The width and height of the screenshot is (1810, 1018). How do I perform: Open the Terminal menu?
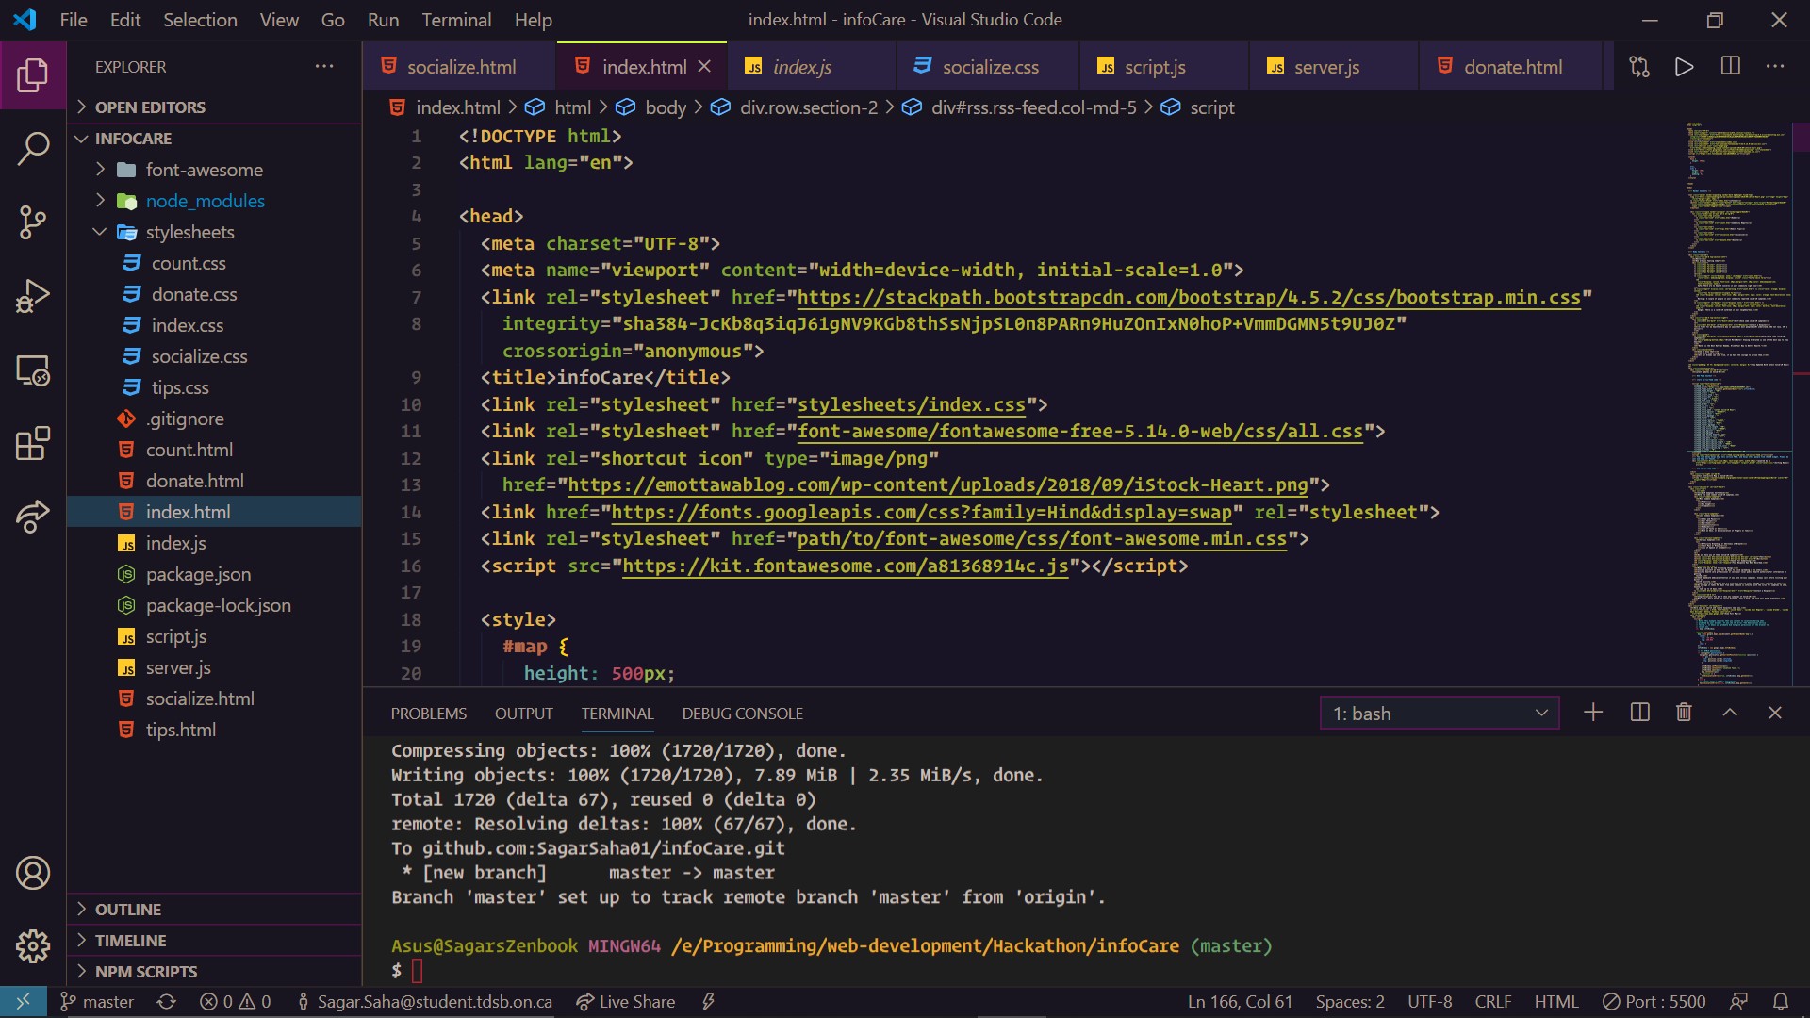(456, 20)
